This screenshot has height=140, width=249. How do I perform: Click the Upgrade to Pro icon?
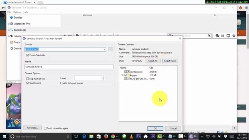pyautogui.click(x=11, y=24)
